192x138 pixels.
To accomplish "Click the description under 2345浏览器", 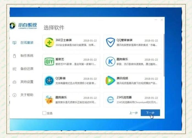I will (137, 102).
